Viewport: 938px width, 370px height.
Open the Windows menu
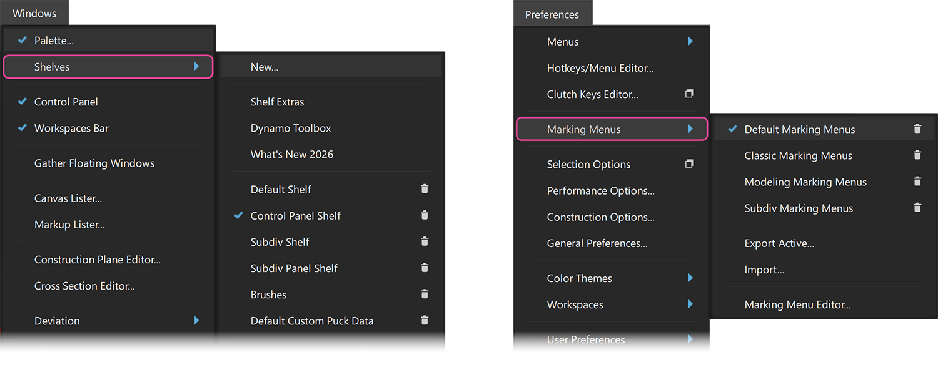pos(34,13)
